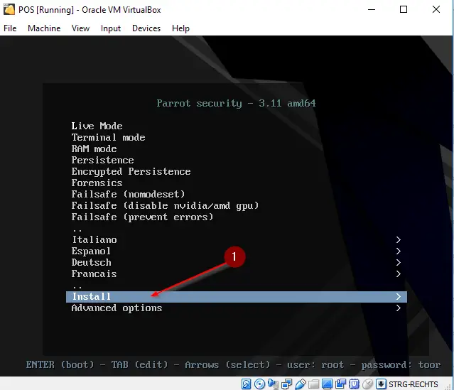Expand the Advanced options submenu arrow
Image resolution: width=454 pixels, height=390 pixels.
click(399, 308)
